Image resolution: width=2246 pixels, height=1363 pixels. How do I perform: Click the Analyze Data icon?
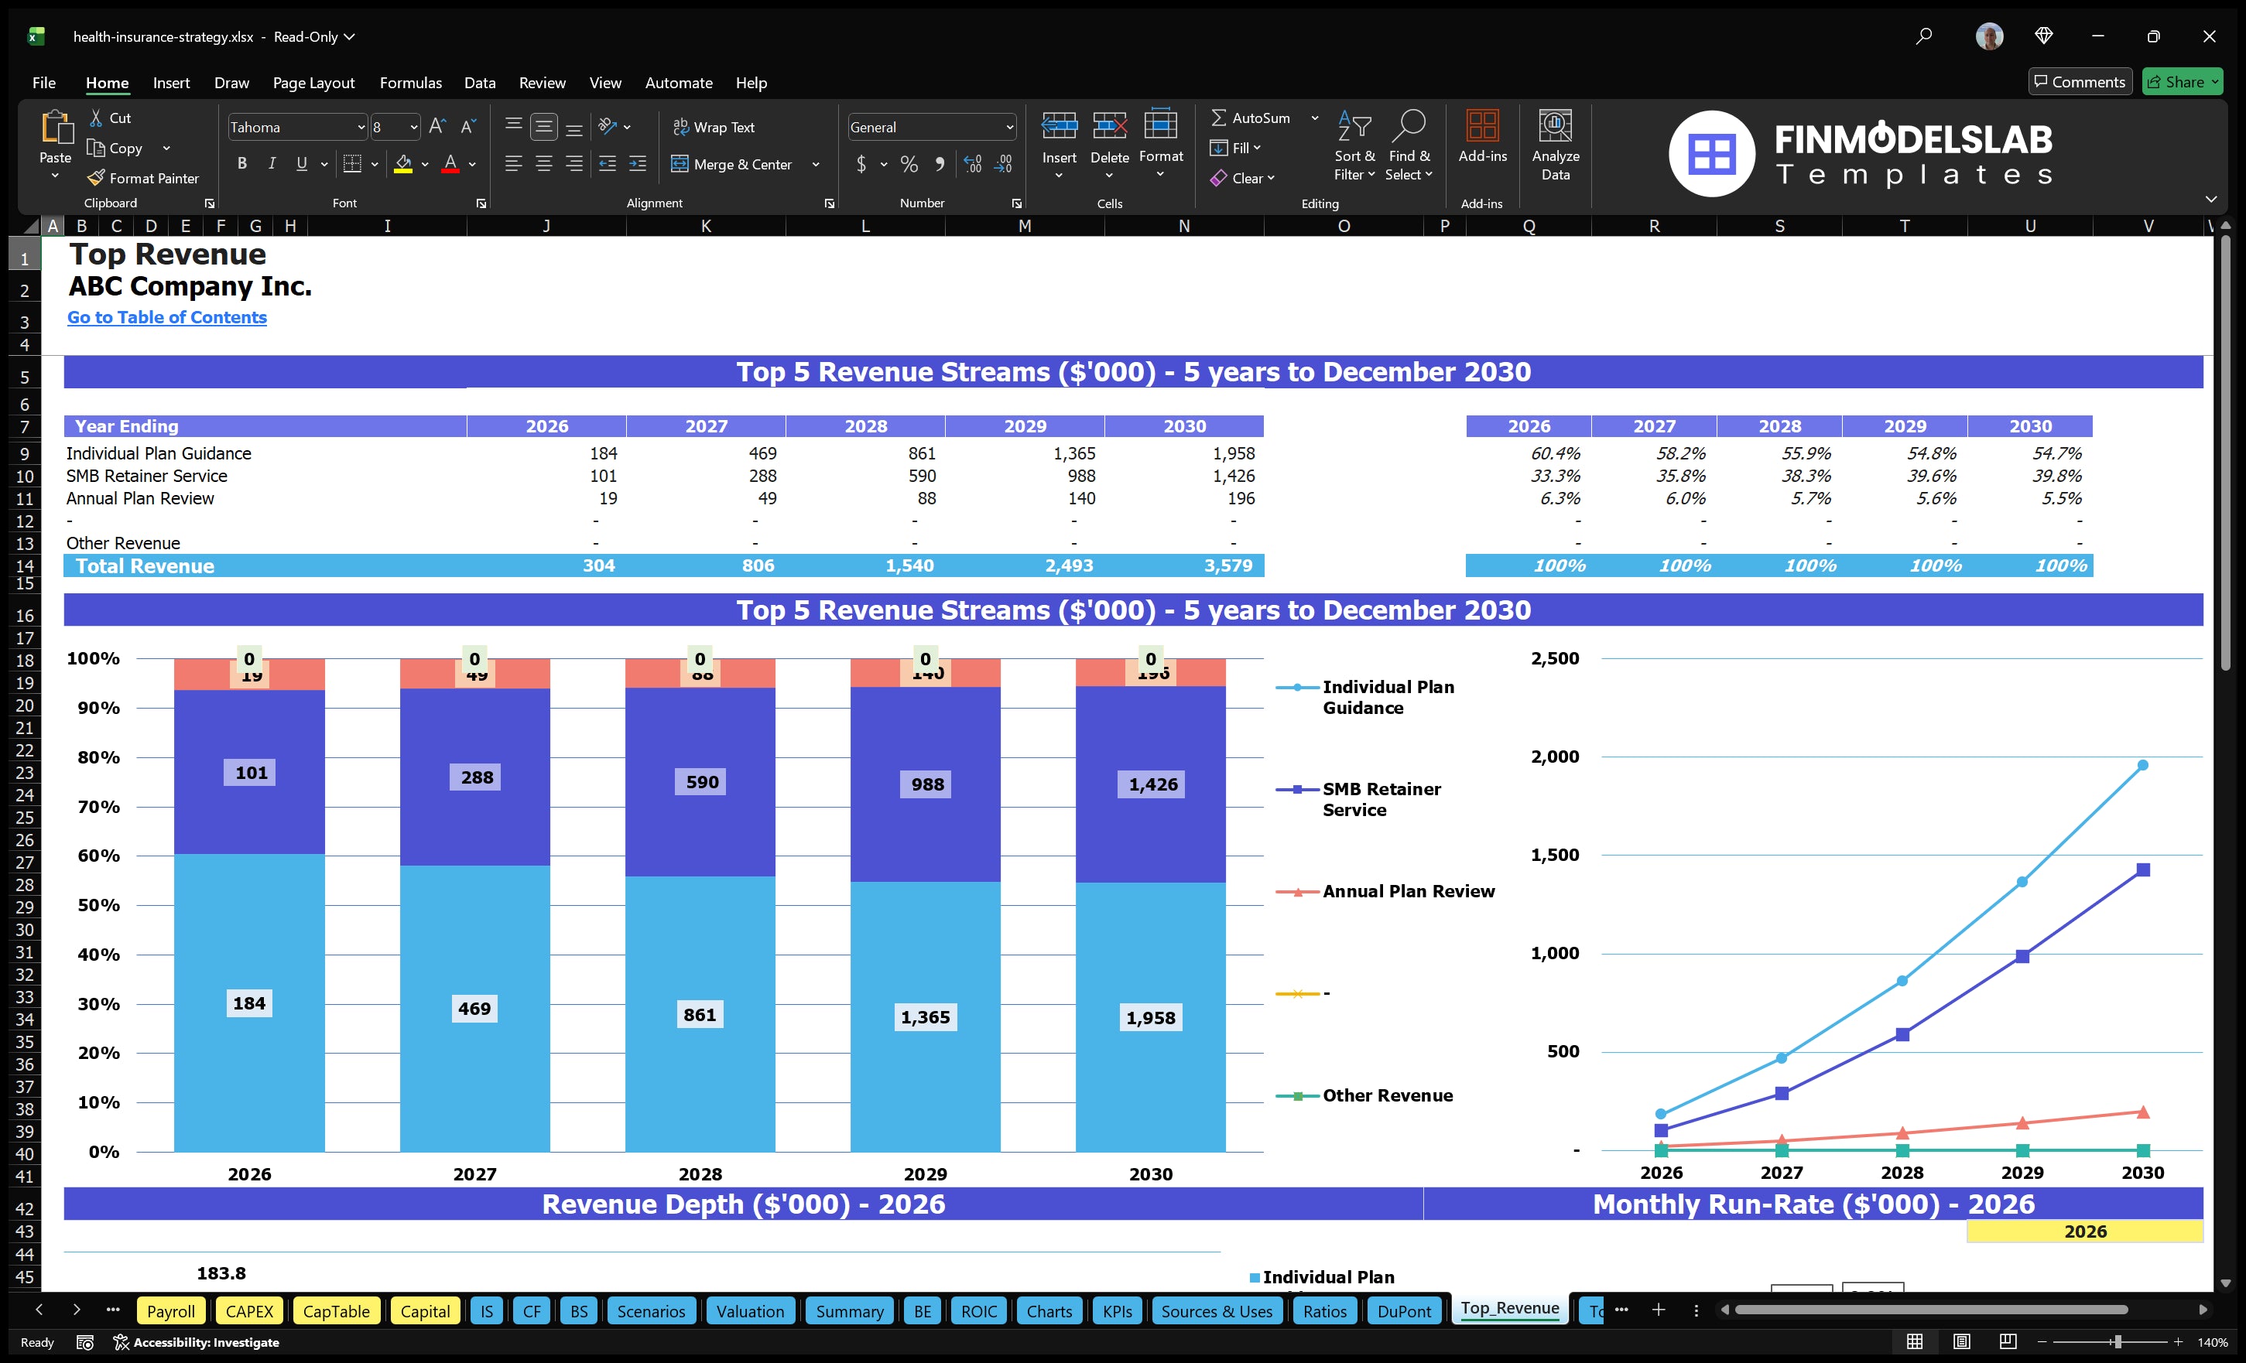coord(1556,145)
